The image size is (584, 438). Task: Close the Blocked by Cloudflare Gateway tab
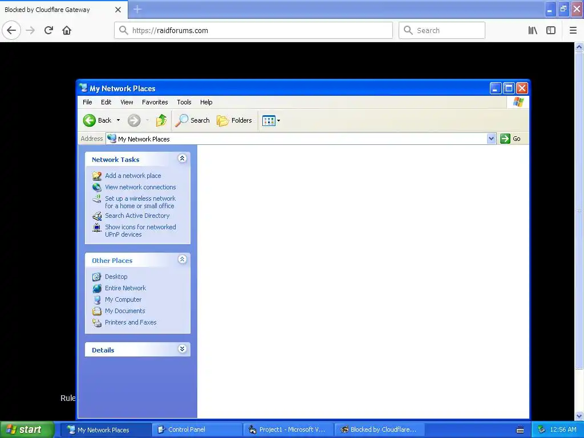[x=118, y=10]
